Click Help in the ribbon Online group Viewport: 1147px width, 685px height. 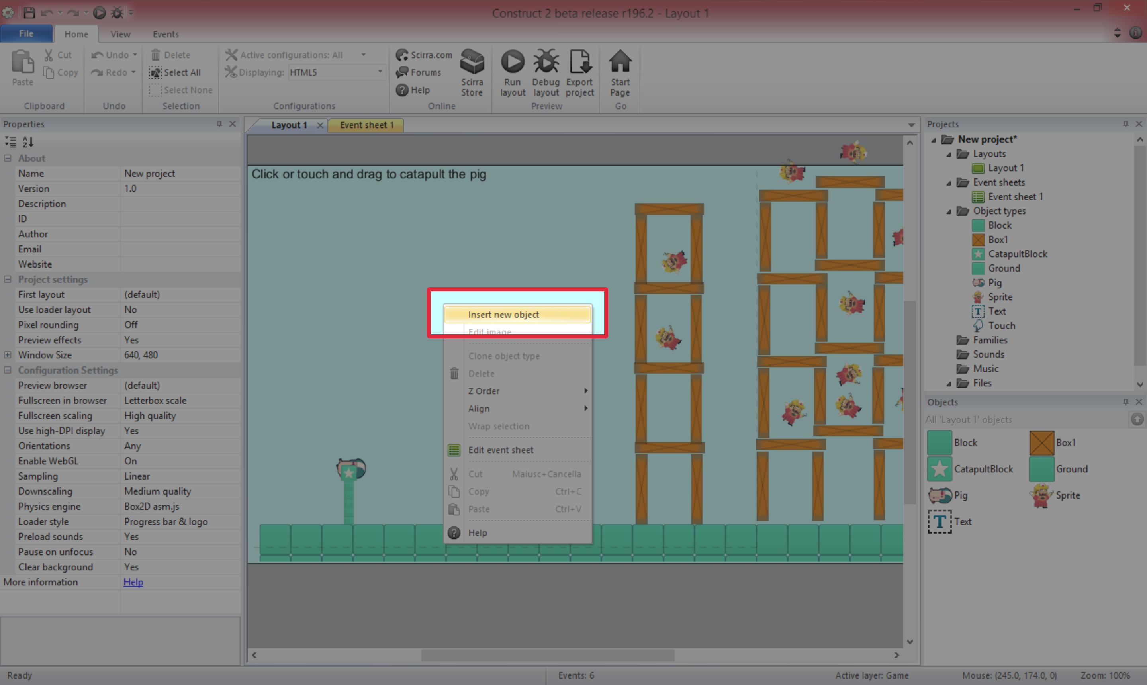pos(413,90)
